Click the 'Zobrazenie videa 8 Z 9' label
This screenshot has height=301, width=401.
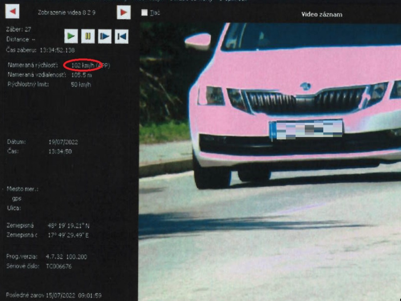(67, 13)
